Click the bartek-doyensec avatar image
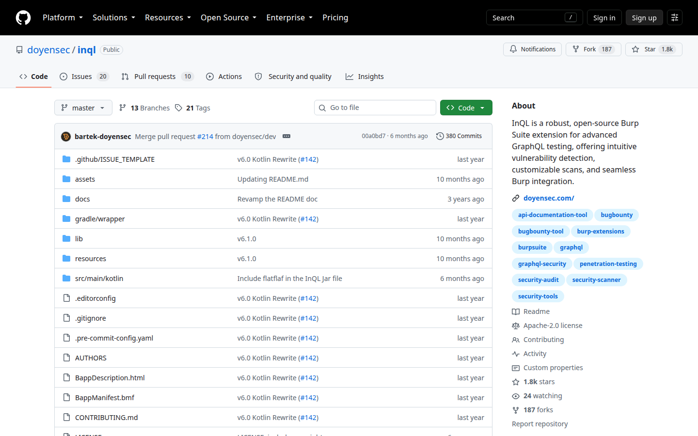The height and width of the screenshot is (436, 698). tap(66, 137)
